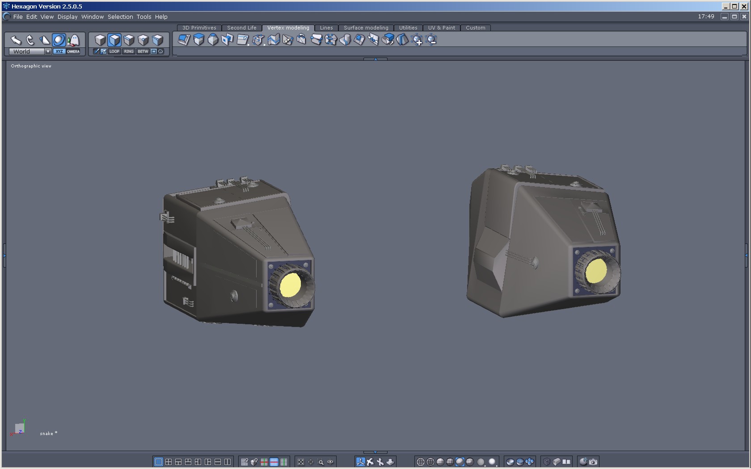The image size is (751, 469).
Task: Switch to four-view viewport layout
Action: [168, 462]
